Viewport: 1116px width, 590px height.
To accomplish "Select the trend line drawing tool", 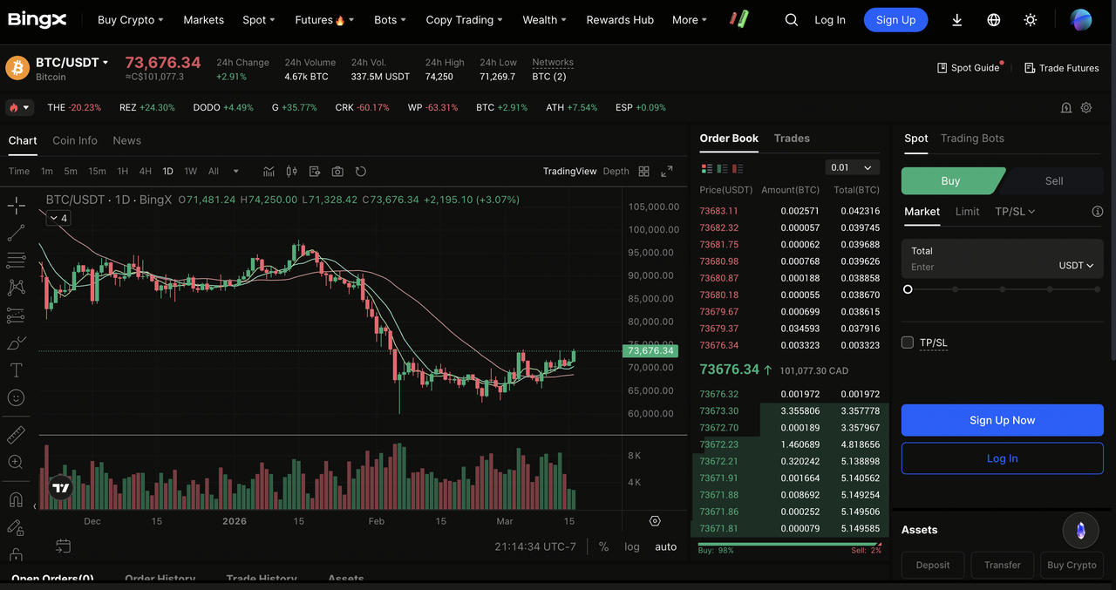I will pos(16,234).
